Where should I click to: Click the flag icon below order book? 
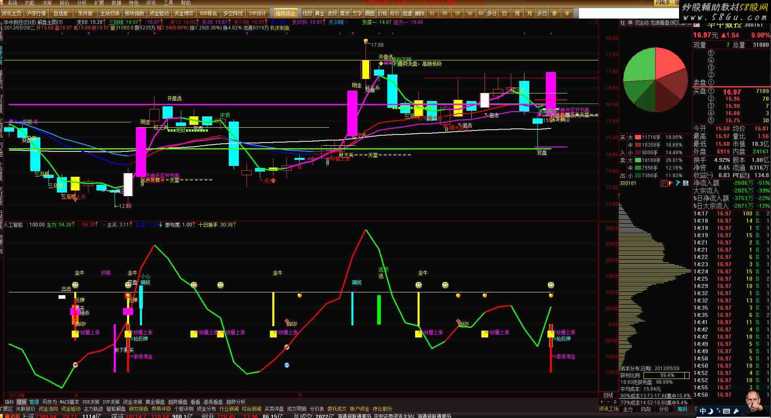[671, 183]
